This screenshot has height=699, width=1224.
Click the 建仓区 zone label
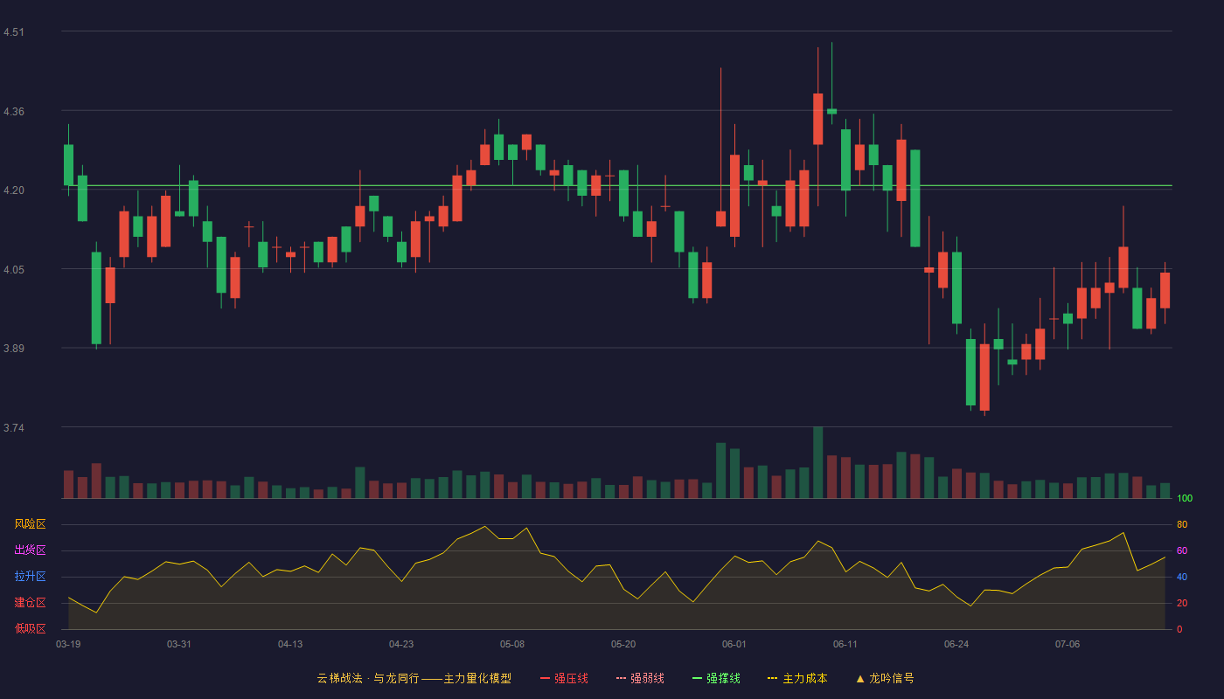(x=30, y=603)
